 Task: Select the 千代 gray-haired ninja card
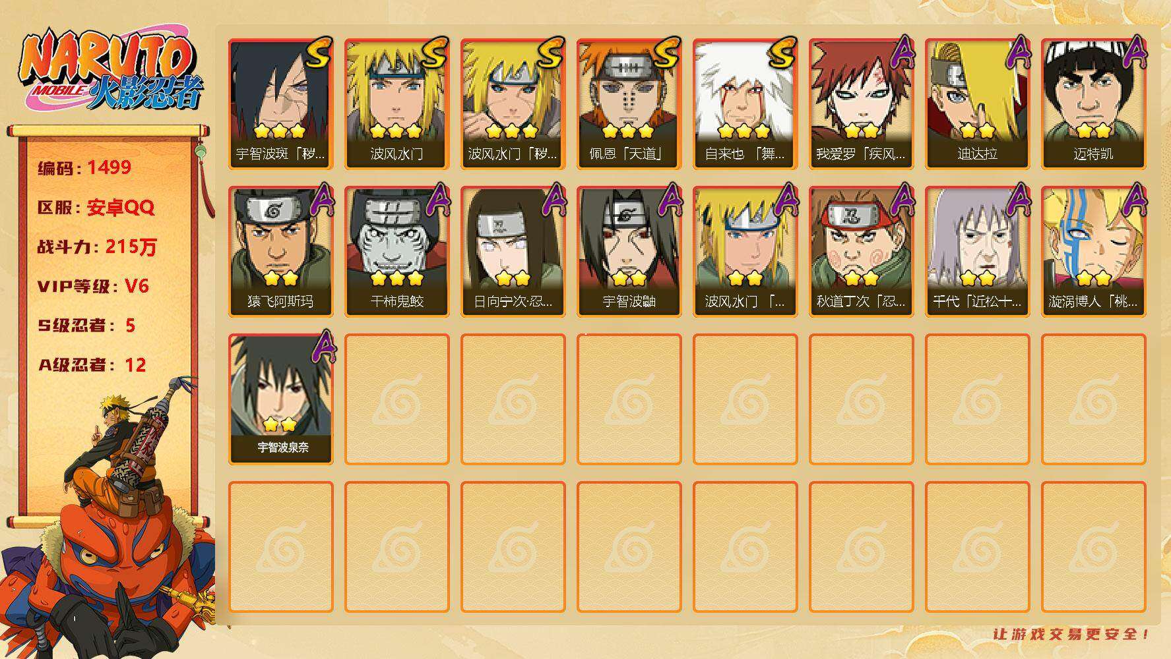[977, 251]
